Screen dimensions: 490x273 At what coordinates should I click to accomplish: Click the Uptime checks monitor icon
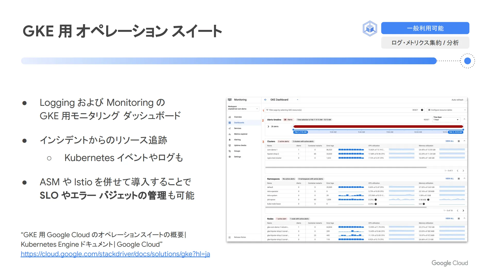click(x=230, y=145)
